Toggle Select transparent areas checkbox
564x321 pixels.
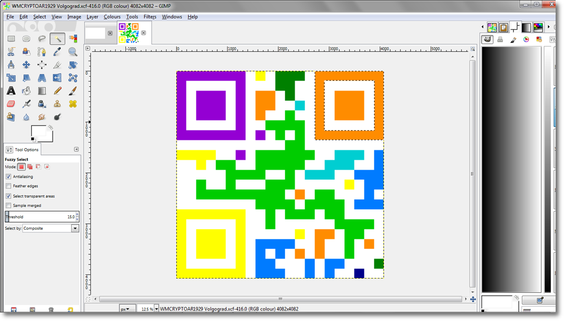click(x=8, y=196)
